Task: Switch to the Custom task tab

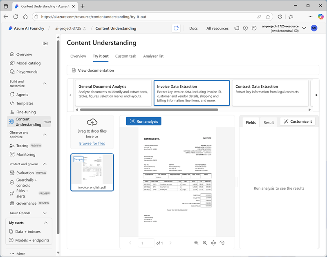Action: 125,56
